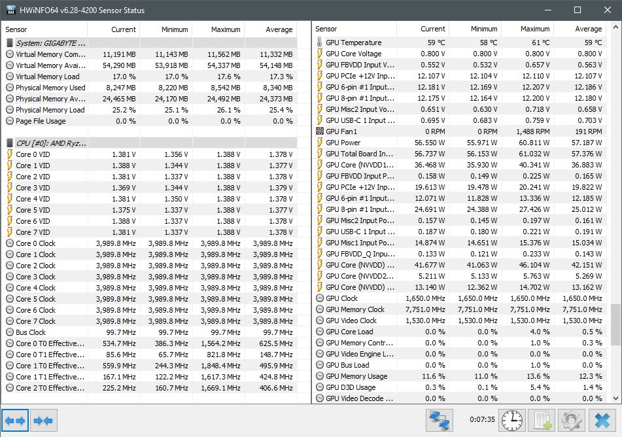Click the right panel Maximum column header
Viewport: 622px width, 437px height.
[528, 29]
